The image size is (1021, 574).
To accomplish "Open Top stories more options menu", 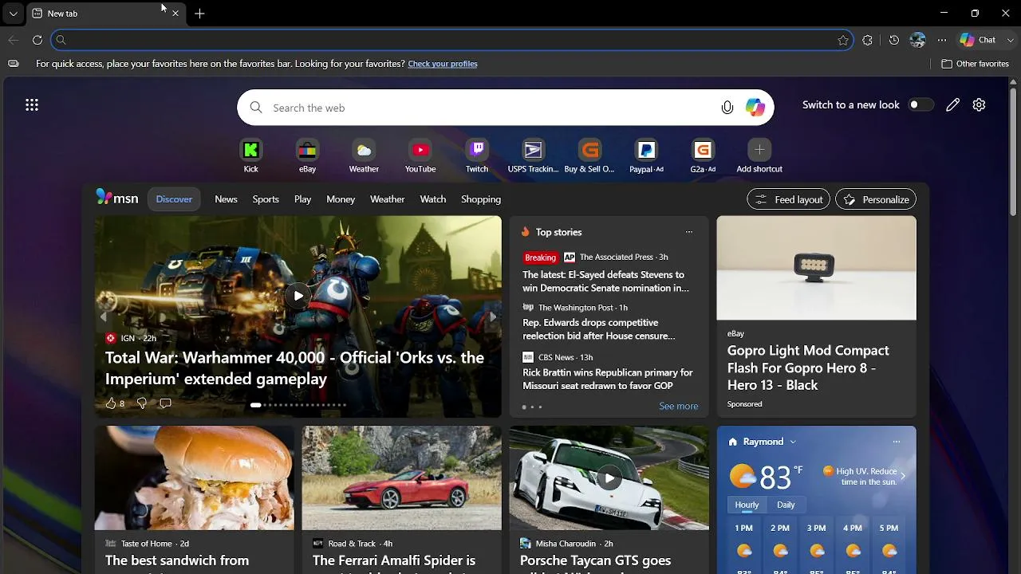I will (x=689, y=232).
